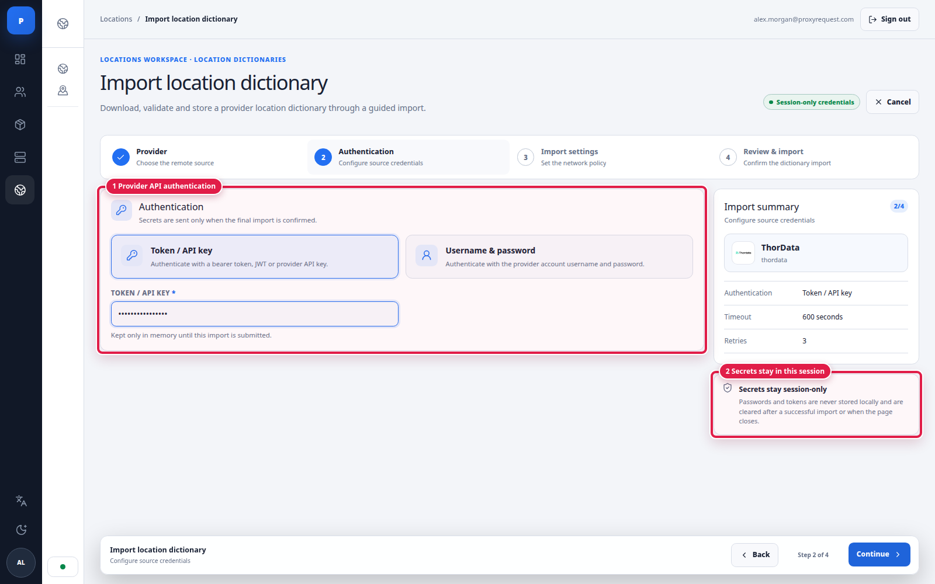This screenshot has height=584, width=935.
Task: Click the user icon in Username & password card
Action: click(427, 255)
